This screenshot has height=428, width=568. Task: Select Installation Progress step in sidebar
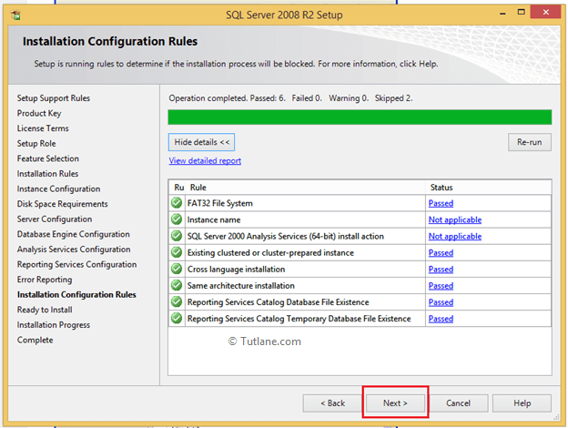point(53,325)
